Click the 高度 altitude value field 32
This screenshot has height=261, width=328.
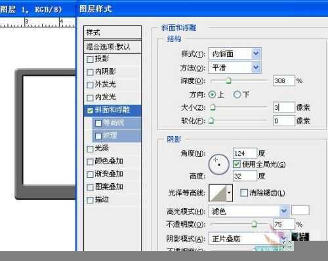point(245,176)
